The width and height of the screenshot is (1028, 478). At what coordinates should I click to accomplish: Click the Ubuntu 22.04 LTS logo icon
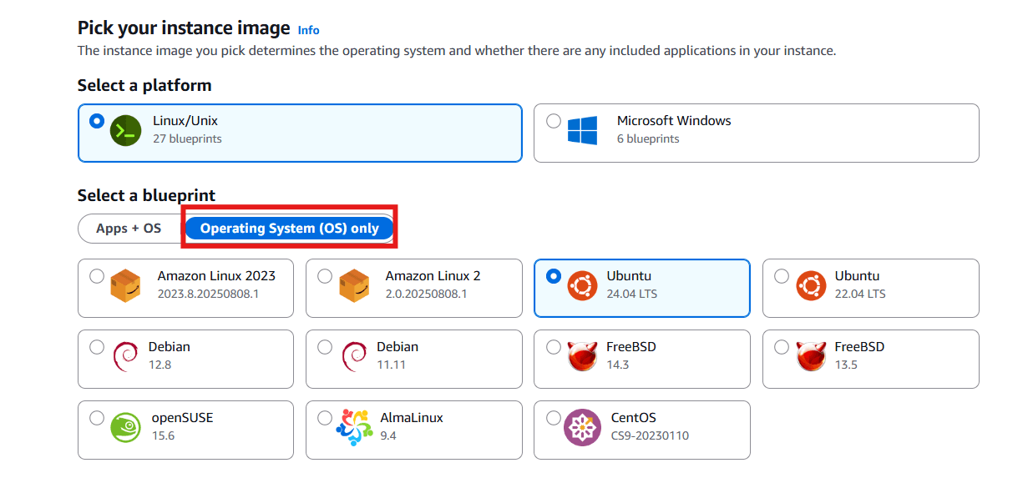[810, 286]
